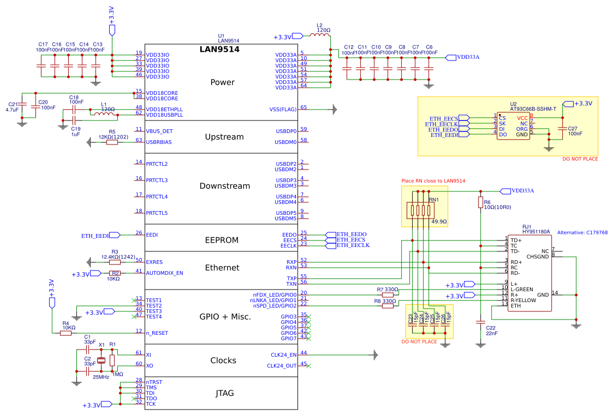This screenshot has height=415, width=614.
Task: Select the C2 33pF capacitor symbol
Action: [87, 371]
